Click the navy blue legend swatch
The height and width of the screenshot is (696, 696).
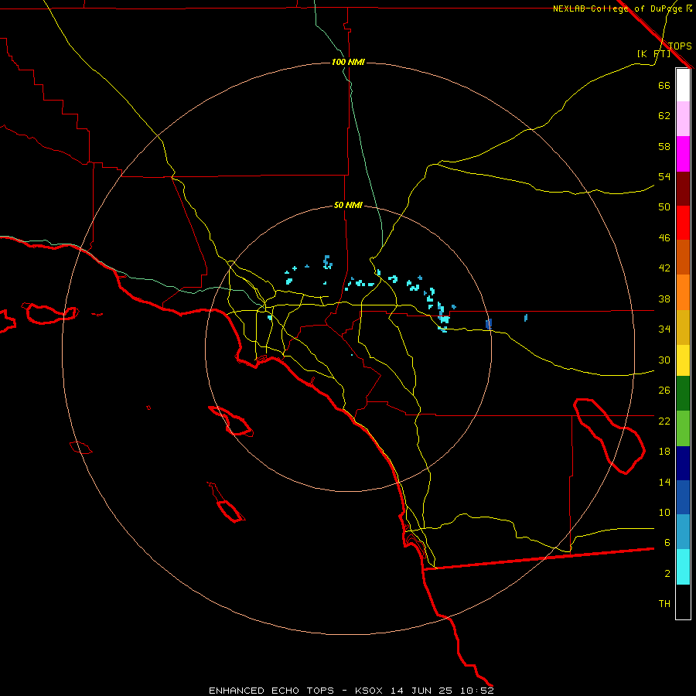point(683,463)
